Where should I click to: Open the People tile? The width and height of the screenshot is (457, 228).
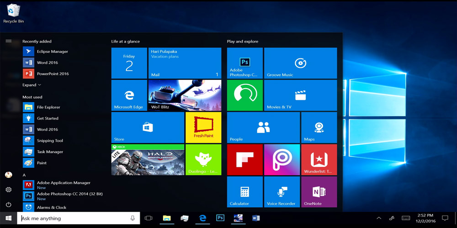pos(264,128)
